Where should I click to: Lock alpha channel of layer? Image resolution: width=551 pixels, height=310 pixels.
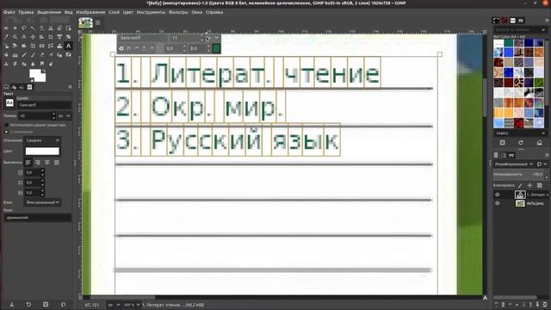coord(540,185)
